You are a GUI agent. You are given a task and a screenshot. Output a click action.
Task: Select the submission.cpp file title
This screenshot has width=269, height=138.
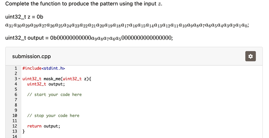pos(31,56)
